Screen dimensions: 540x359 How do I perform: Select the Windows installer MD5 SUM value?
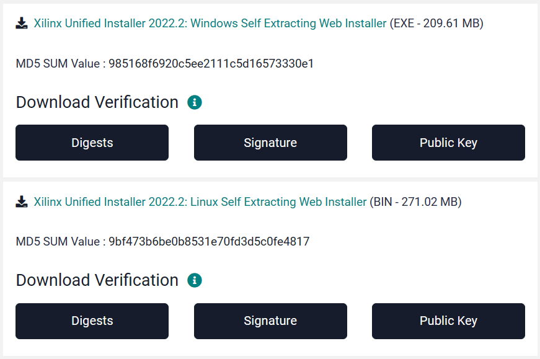pyautogui.click(x=213, y=63)
